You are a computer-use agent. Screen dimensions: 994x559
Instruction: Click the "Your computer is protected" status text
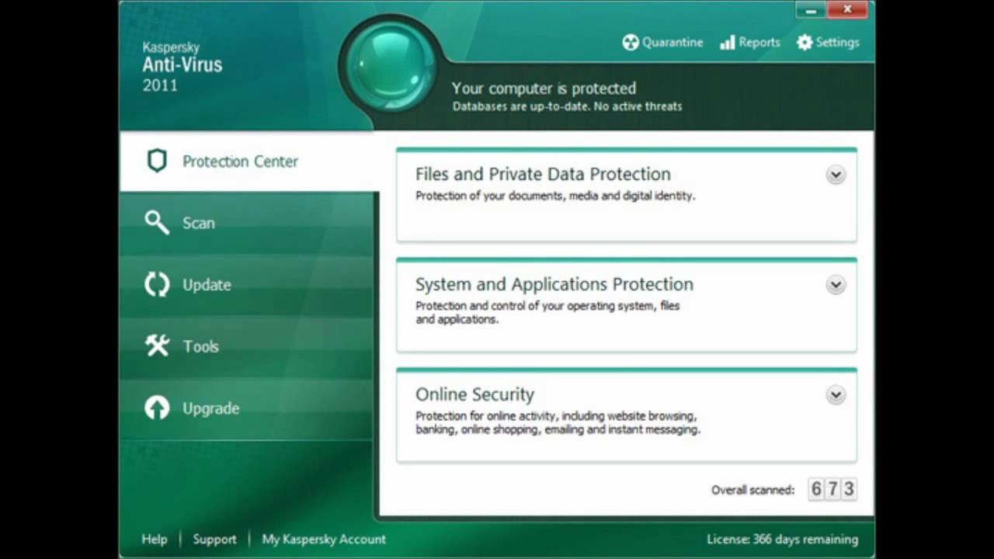coord(544,89)
